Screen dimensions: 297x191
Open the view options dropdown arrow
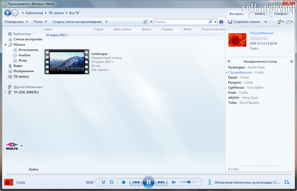click(x=151, y=22)
